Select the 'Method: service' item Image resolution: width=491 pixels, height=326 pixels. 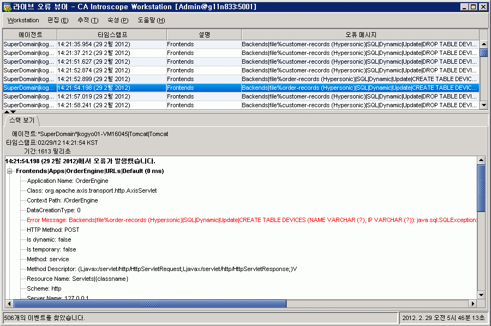click(47, 260)
